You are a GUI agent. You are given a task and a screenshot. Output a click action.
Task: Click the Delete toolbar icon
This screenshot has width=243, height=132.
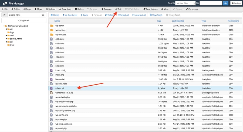pos(76,9)
